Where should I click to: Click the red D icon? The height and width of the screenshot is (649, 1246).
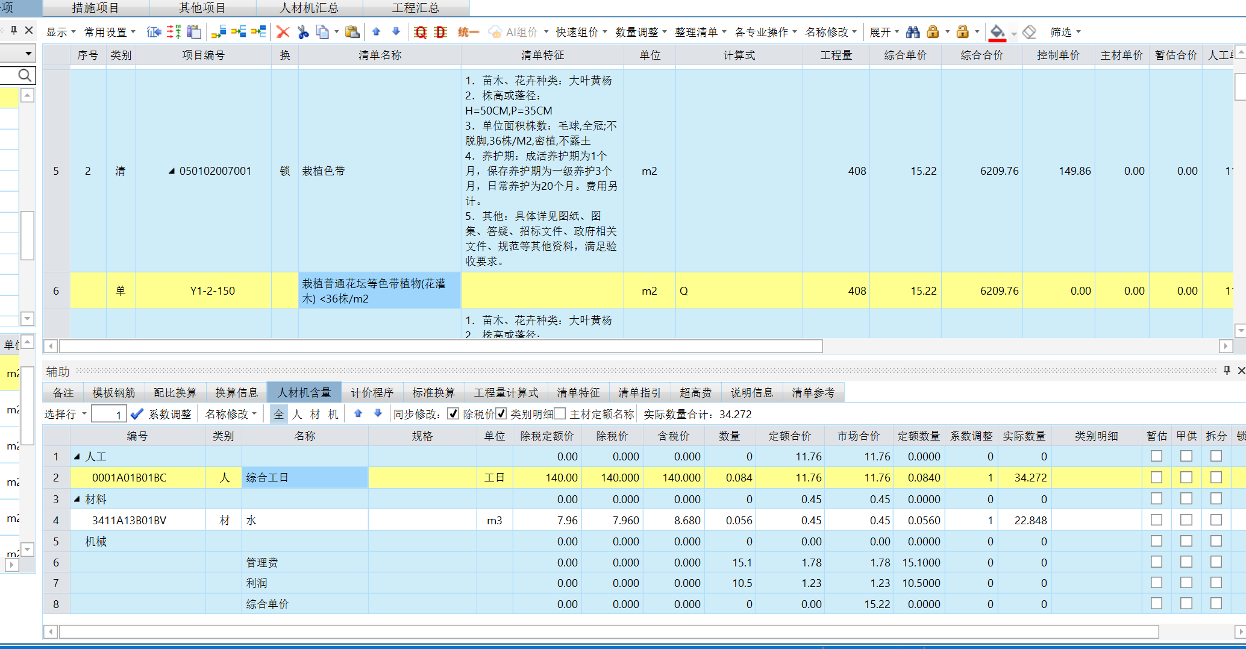coord(440,32)
